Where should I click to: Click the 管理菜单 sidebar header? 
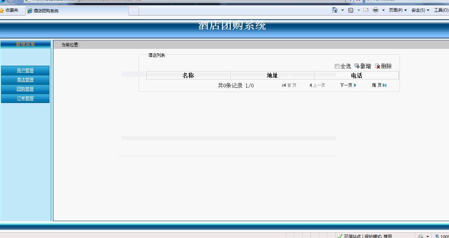tap(25, 44)
